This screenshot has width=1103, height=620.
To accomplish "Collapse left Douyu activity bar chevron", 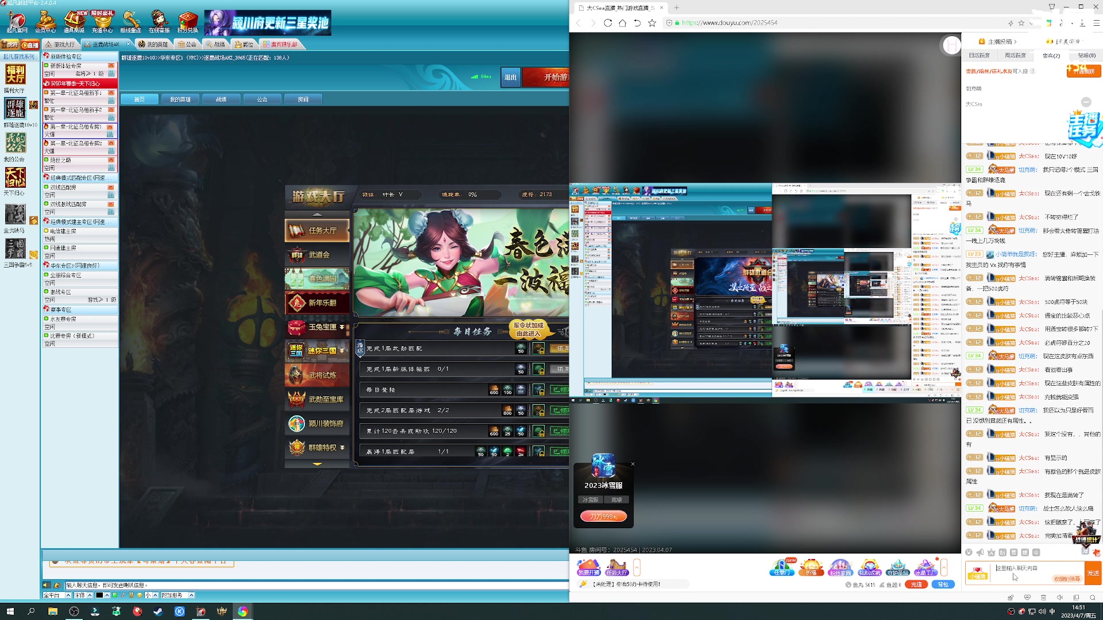I will pos(637,567).
